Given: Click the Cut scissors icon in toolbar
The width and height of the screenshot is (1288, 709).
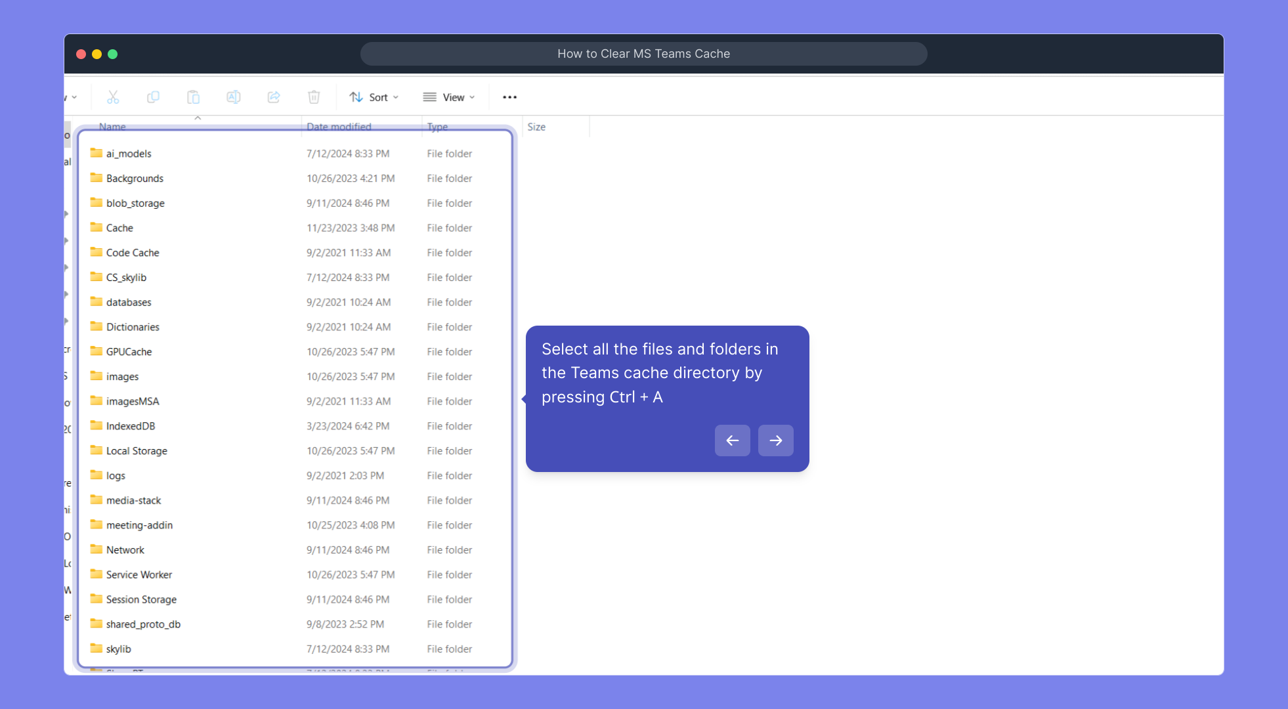Looking at the screenshot, I should click(x=113, y=97).
